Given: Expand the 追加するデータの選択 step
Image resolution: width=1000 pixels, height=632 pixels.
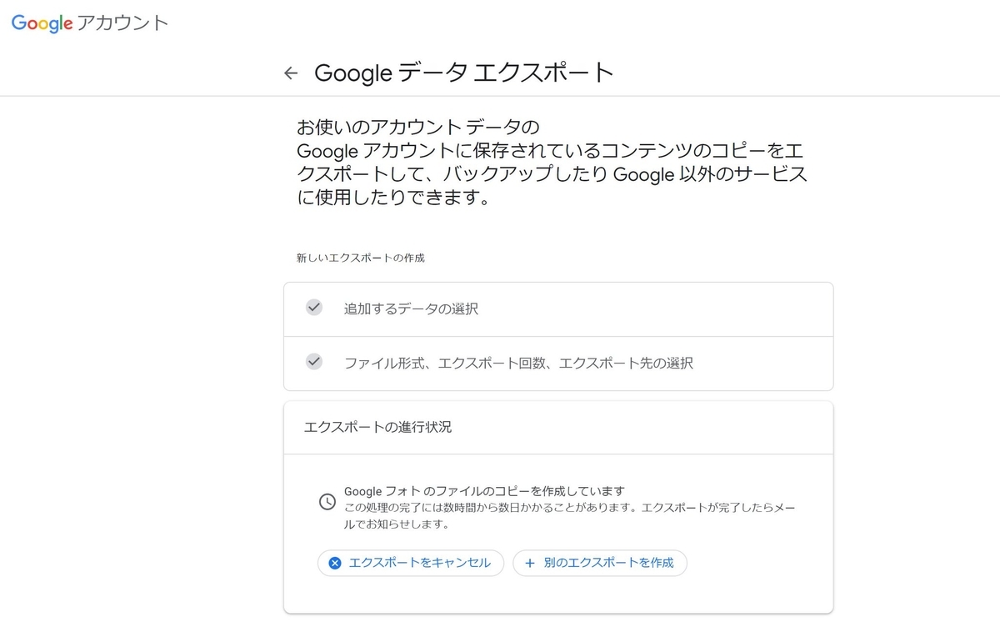Looking at the screenshot, I should (x=558, y=309).
